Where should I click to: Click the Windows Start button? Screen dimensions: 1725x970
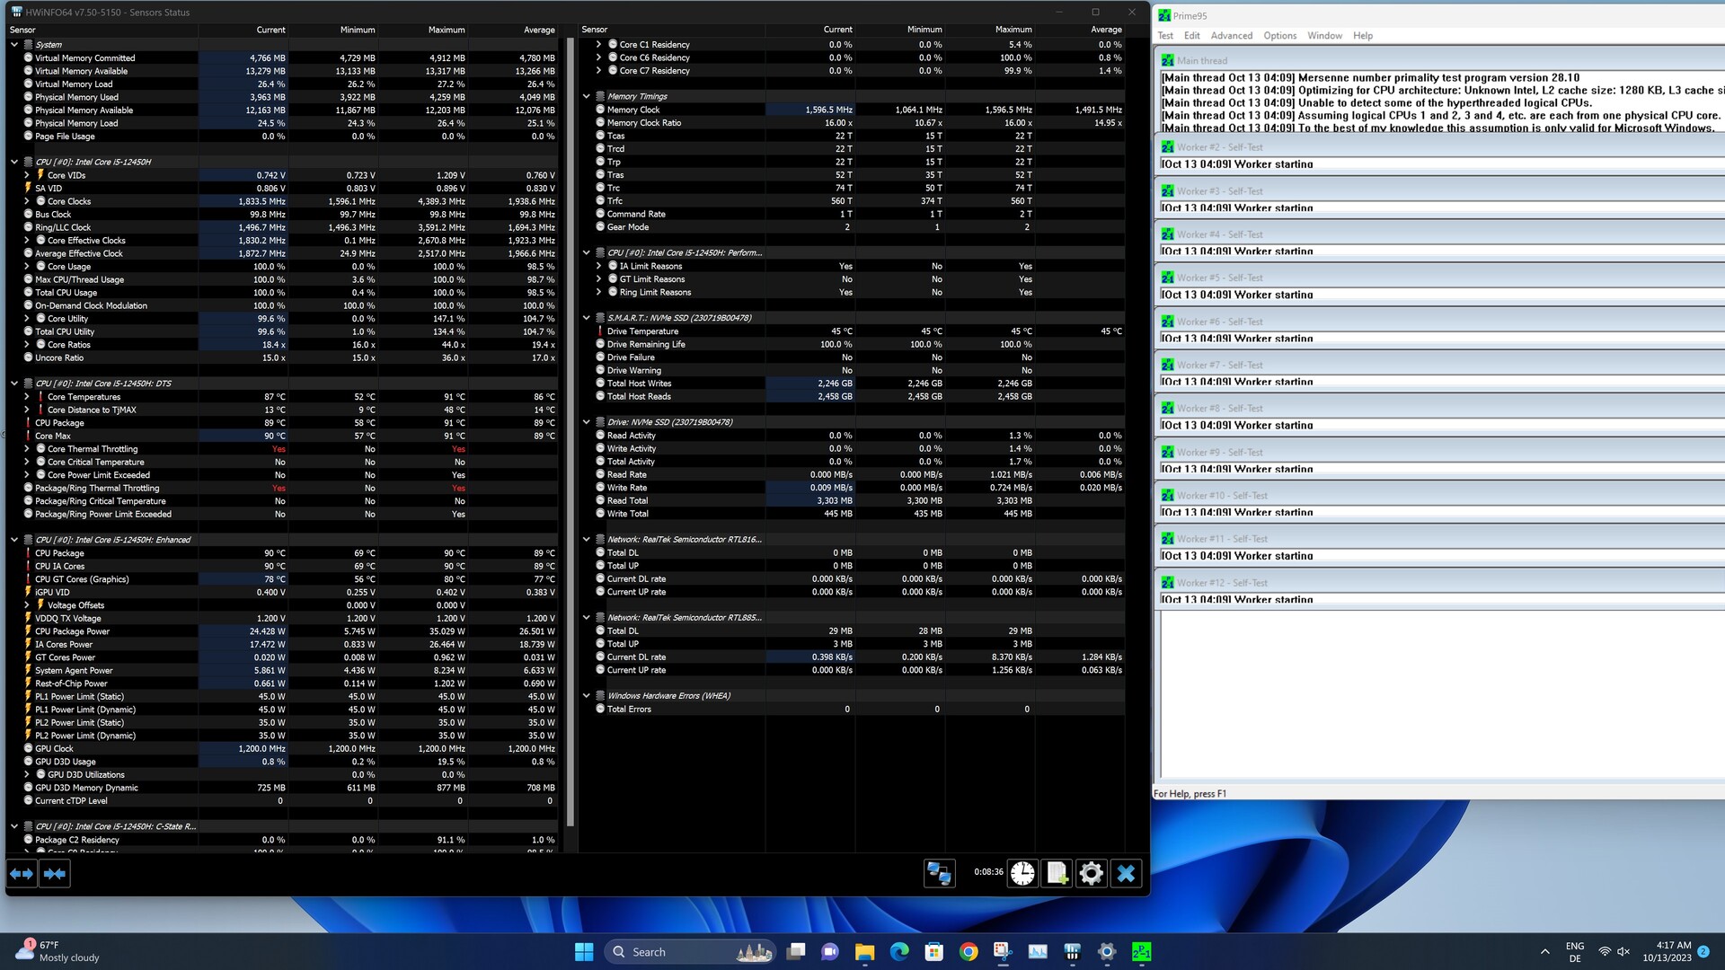pyautogui.click(x=584, y=952)
